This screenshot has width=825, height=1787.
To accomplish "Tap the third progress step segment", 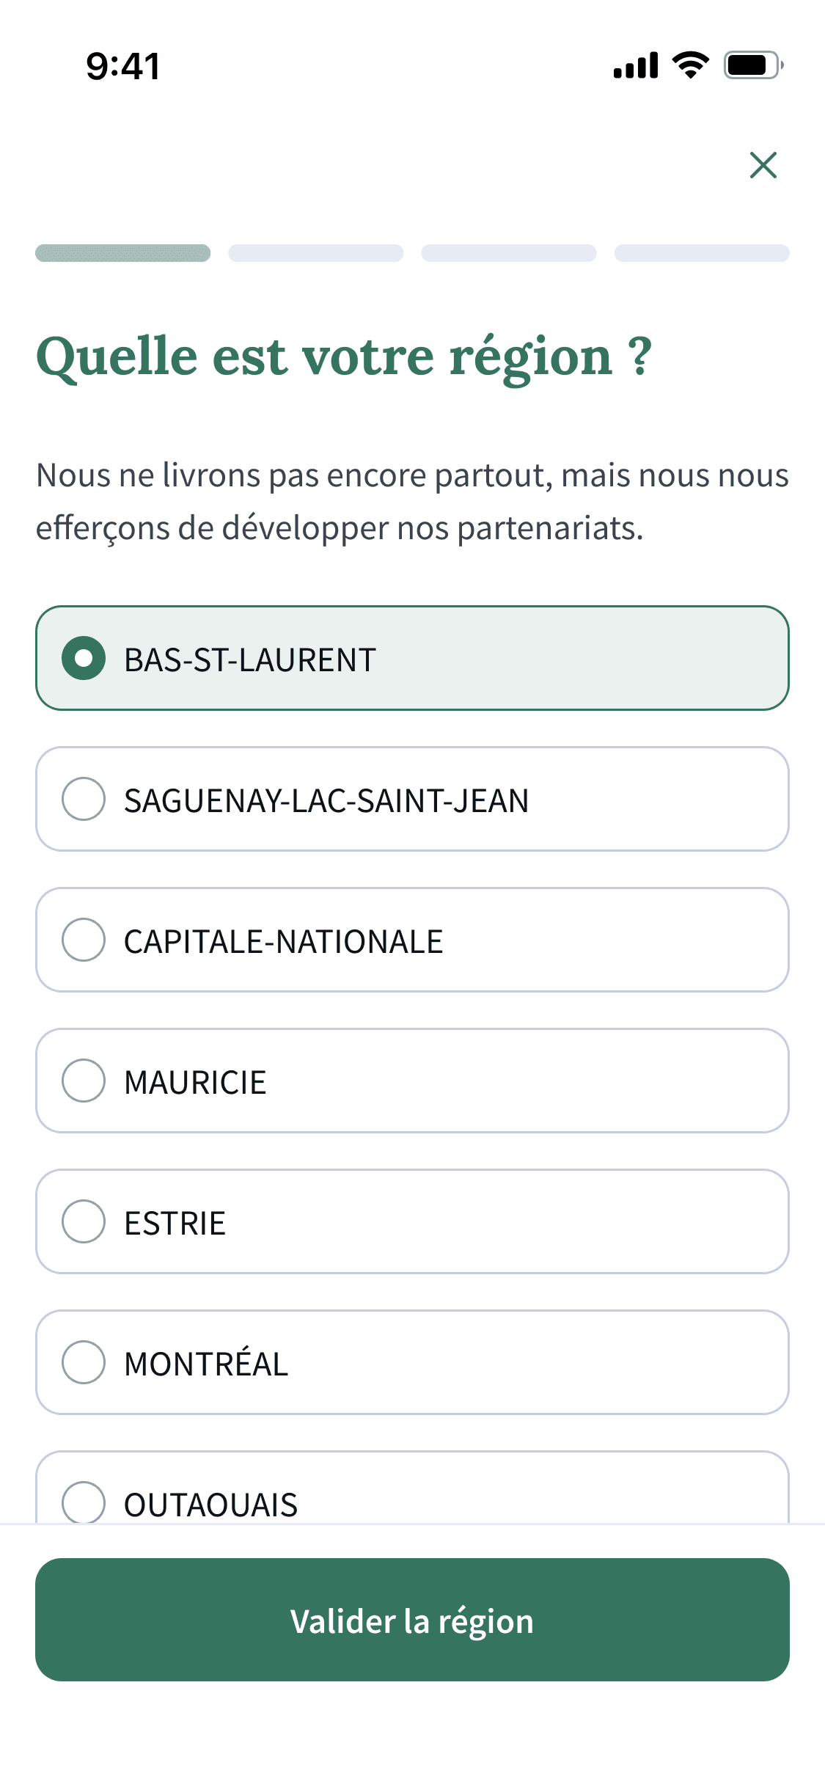I will 509,253.
